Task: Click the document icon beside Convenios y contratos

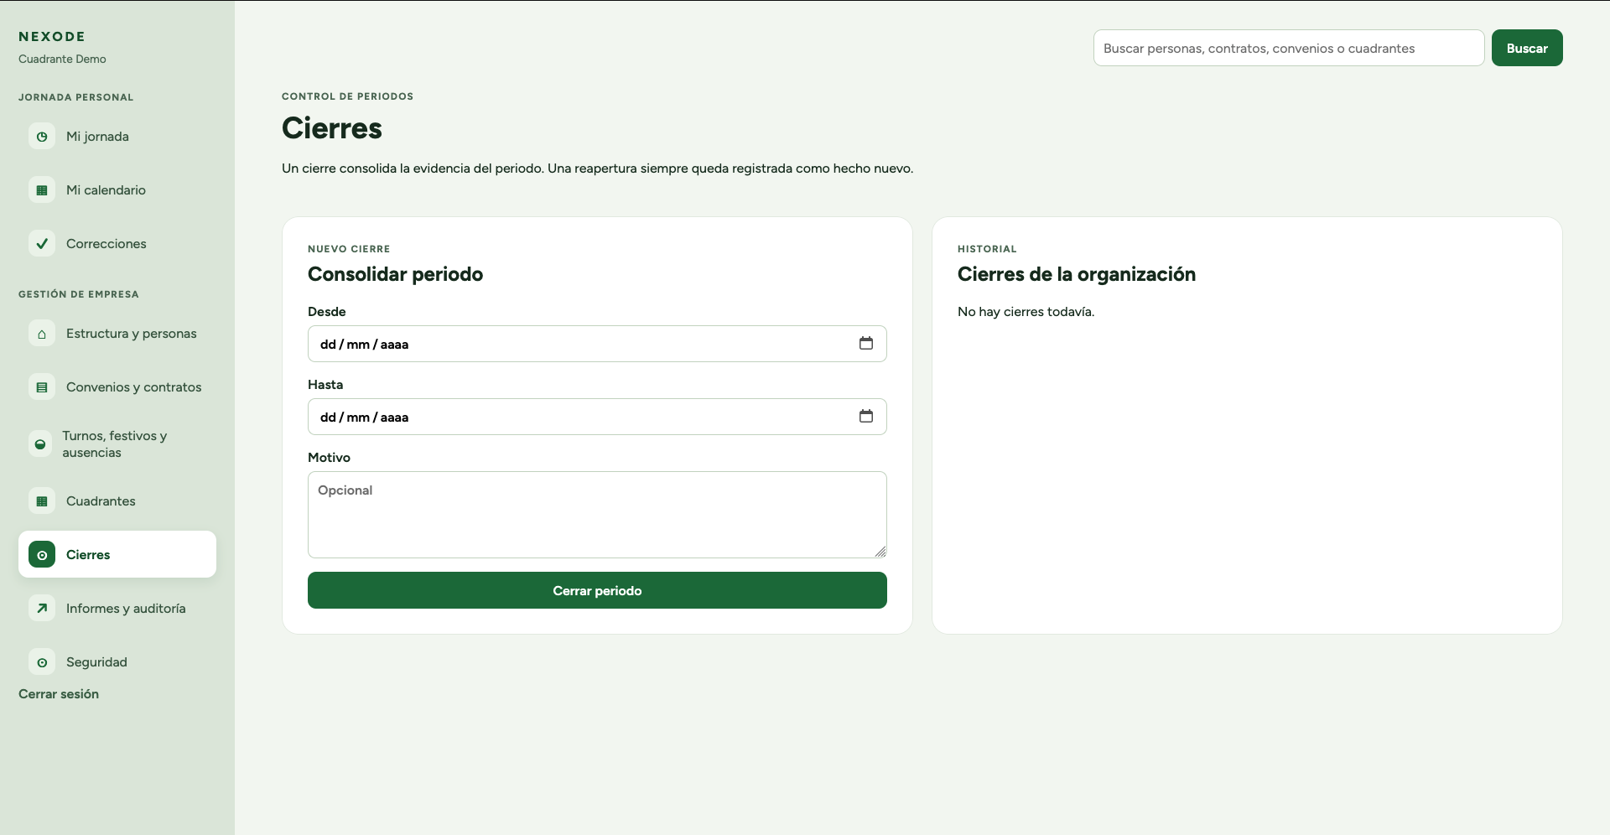Action: click(42, 387)
